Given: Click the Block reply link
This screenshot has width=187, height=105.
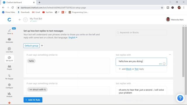Looking at the screenshot, I should (x=129, y=69).
